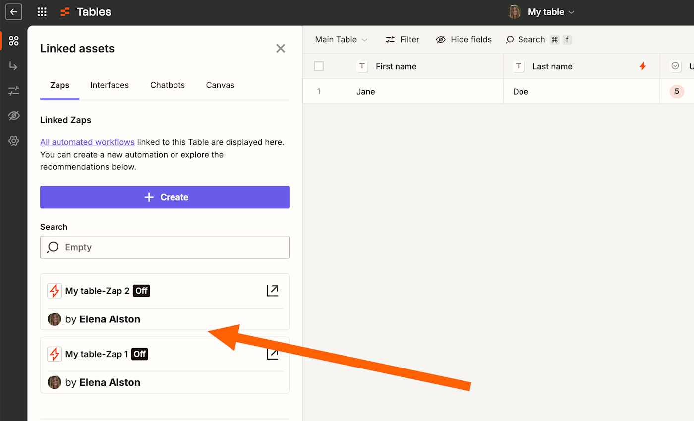Click the Last name field lightning icon
694x421 pixels.
[643, 66]
